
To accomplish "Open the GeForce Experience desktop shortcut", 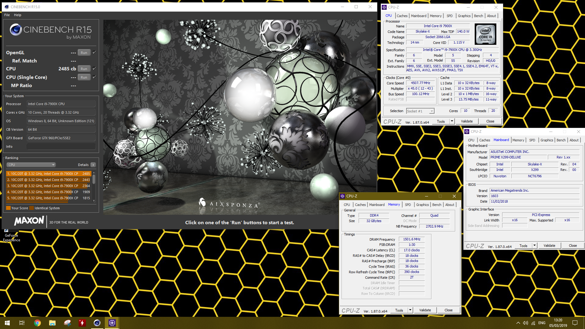I will pos(12,235).
